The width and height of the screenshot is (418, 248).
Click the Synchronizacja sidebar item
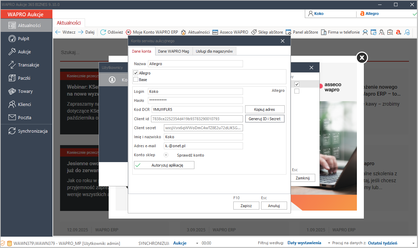[32, 131]
